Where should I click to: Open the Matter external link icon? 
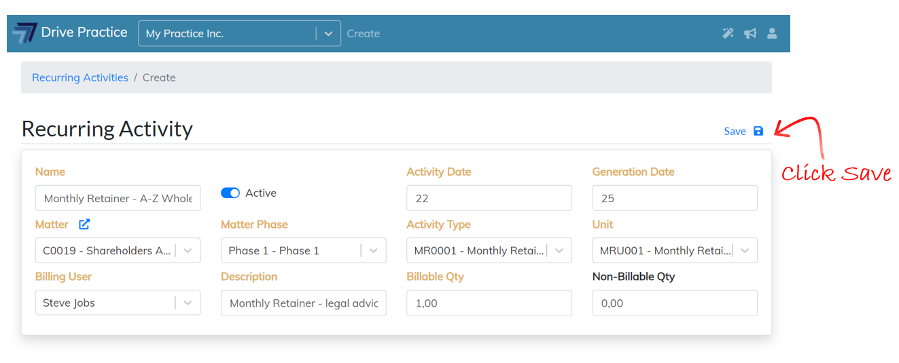point(84,225)
